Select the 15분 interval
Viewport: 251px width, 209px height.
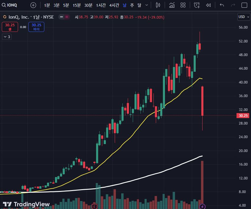point(77,5)
